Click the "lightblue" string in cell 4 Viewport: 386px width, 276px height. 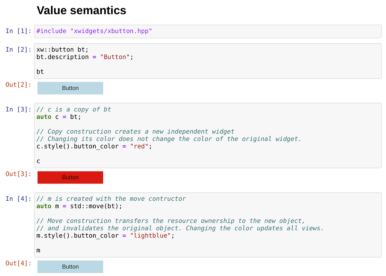(150, 236)
